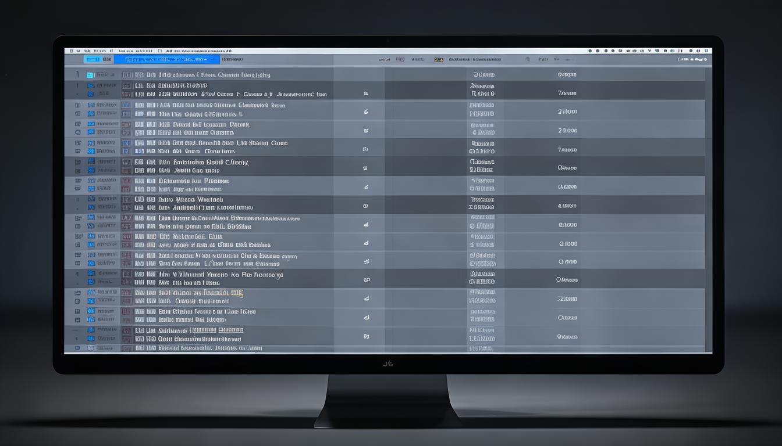
Task: Click the yellow badge icon in the top toolbar
Action: 438,59
